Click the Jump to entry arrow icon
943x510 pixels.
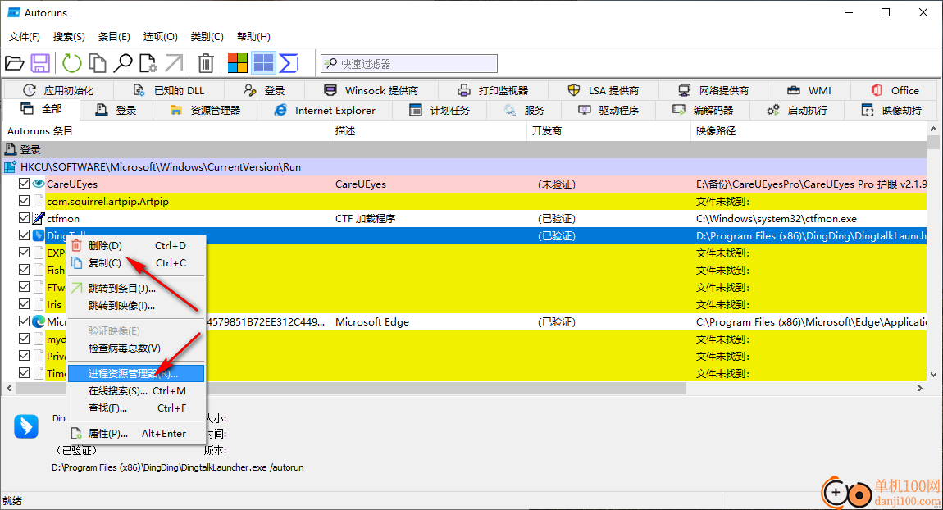point(174,63)
